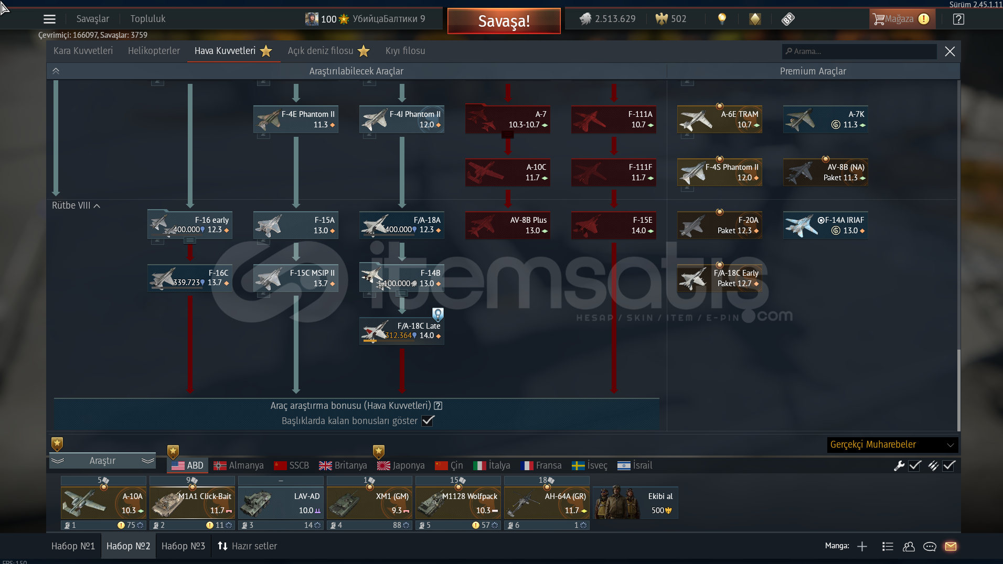Viewport: 1003px width, 564px height.
Task: Open the friends contacts icon
Action: 909,547
